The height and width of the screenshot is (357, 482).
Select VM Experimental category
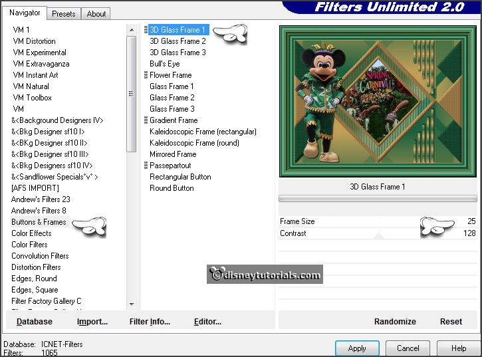[39, 53]
